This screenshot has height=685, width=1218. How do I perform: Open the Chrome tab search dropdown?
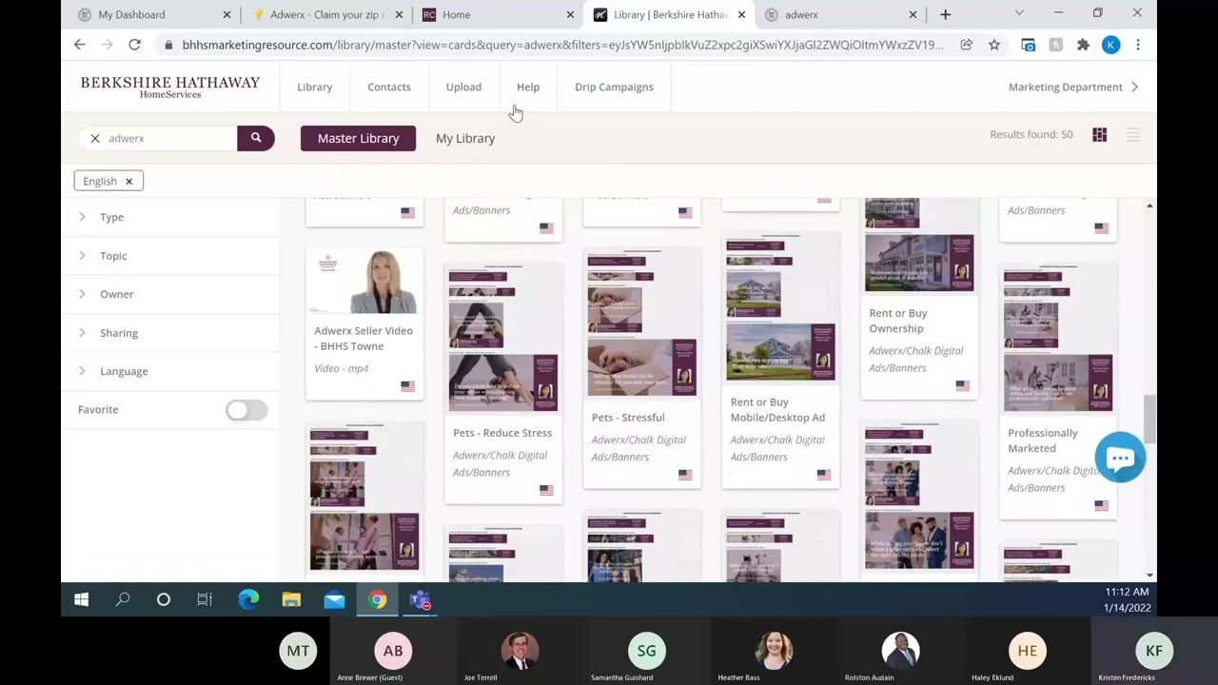coord(1019,14)
